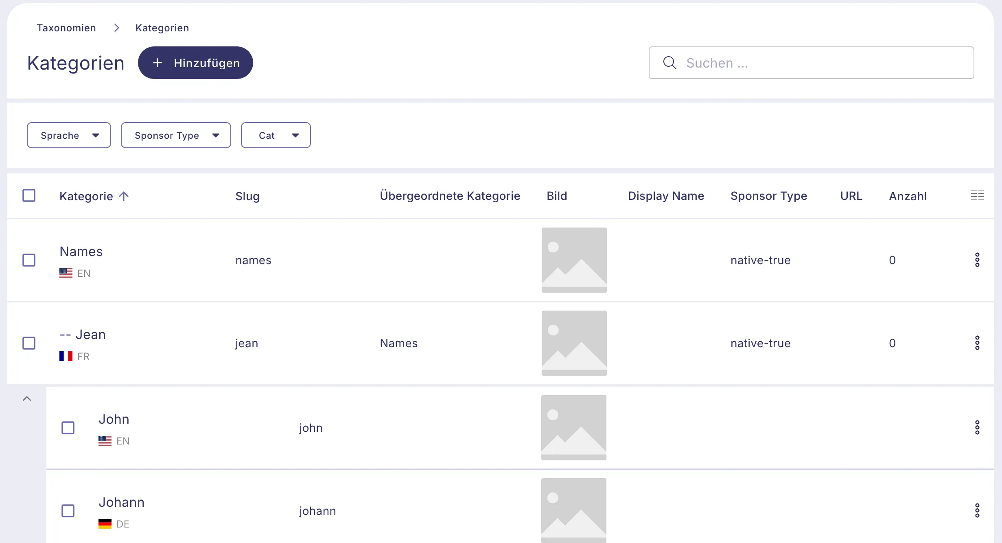This screenshot has width=1002, height=543.
Task: Collapse the nested rows with the chevron
Action: click(x=27, y=398)
